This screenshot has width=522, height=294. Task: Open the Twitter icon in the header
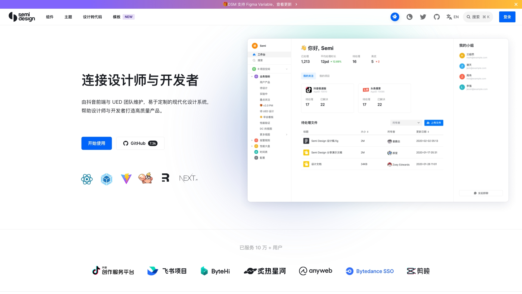click(x=423, y=17)
